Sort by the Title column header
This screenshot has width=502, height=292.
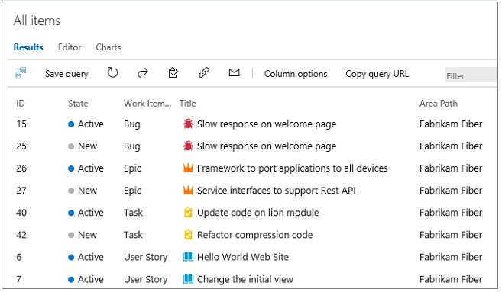[x=188, y=104]
